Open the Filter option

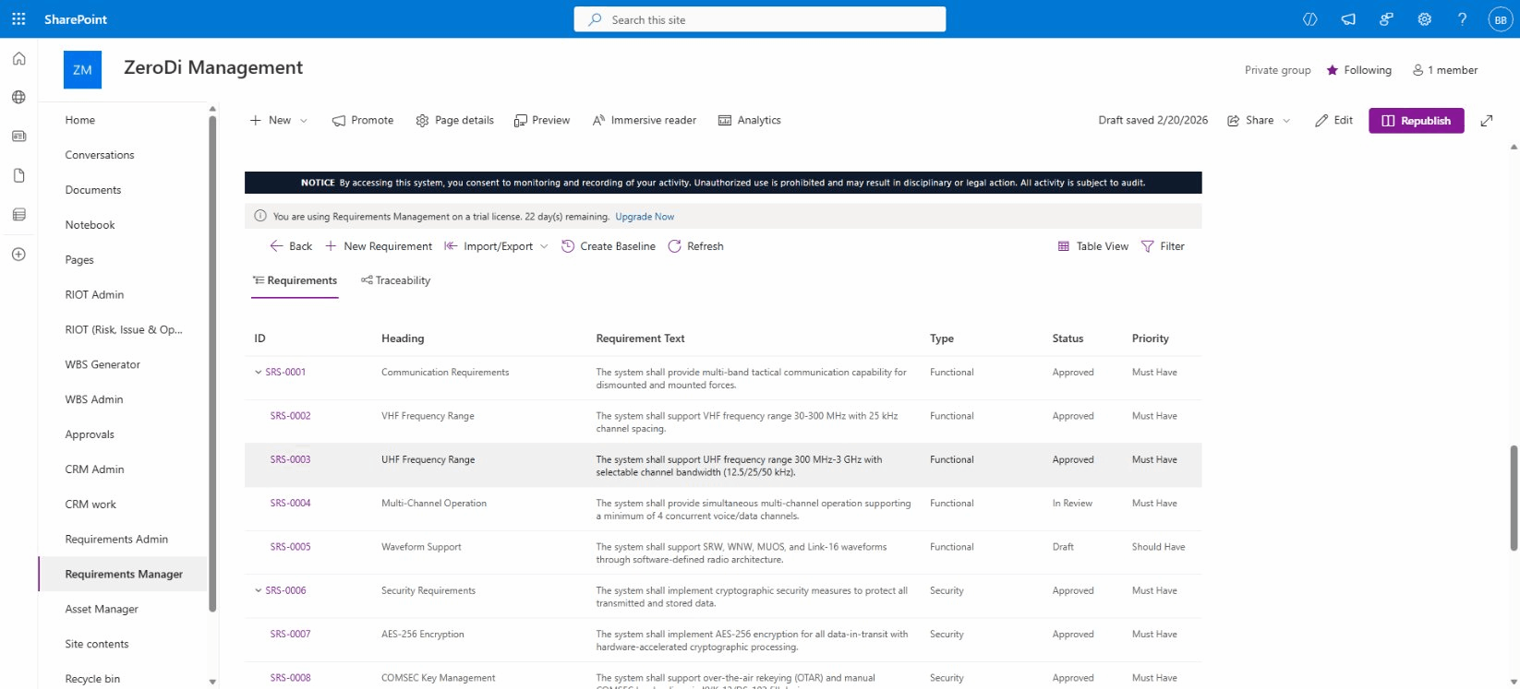click(x=1163, y=246)
